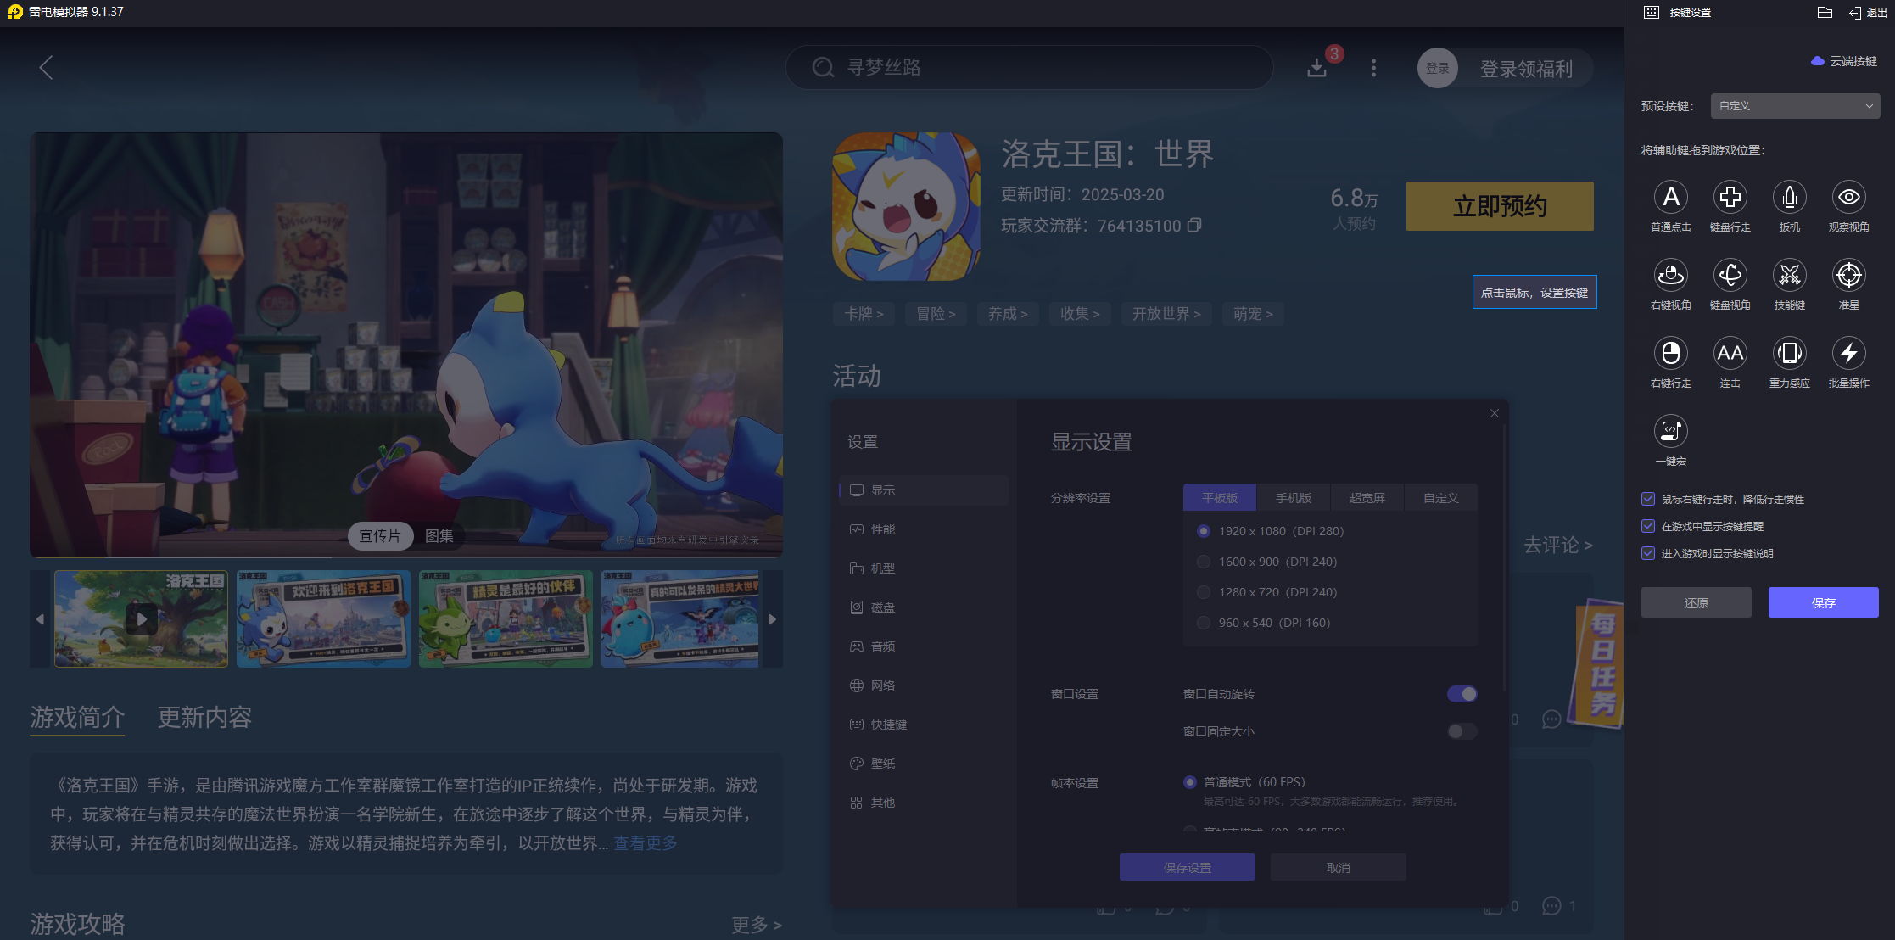The width and height of the screenshot is (1895, 940).
Task: Uncheck 进入游戏时显示按键说明 checkbox
Action: coord(1648,553)
